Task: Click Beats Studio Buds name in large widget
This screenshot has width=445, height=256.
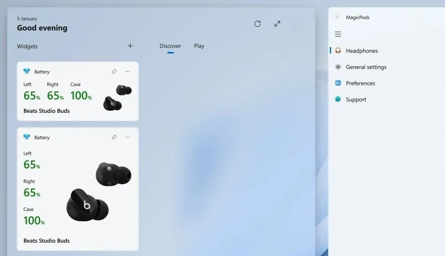Action: coord(47,241)
